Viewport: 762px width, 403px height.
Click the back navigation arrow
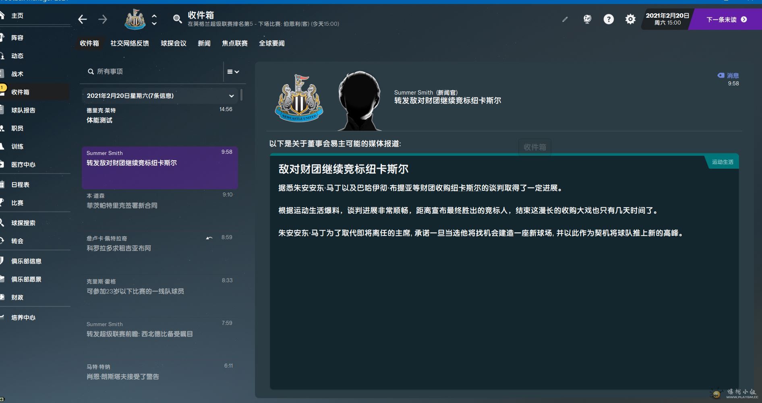83,19
